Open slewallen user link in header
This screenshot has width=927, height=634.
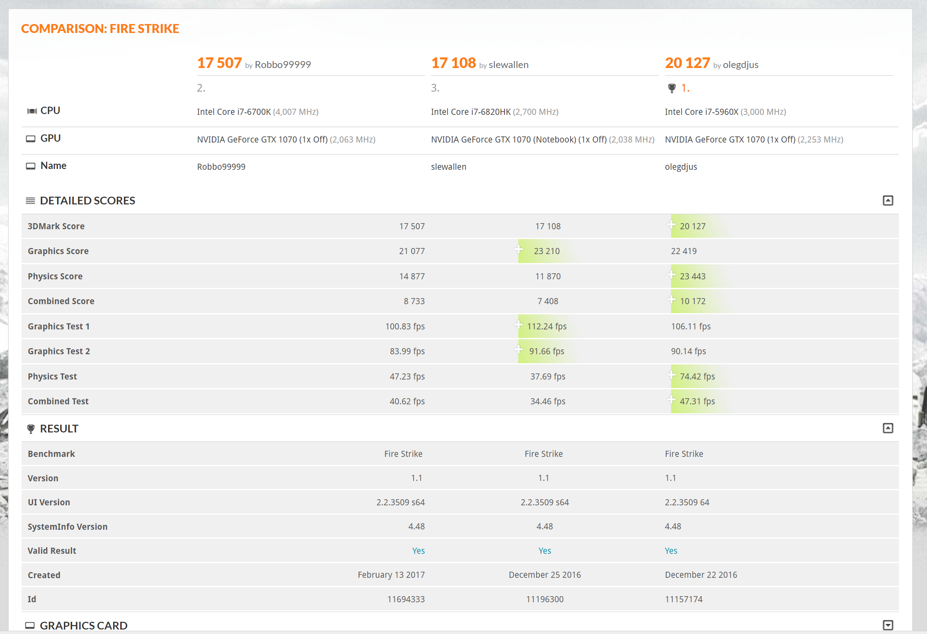[x=509, y=65]
